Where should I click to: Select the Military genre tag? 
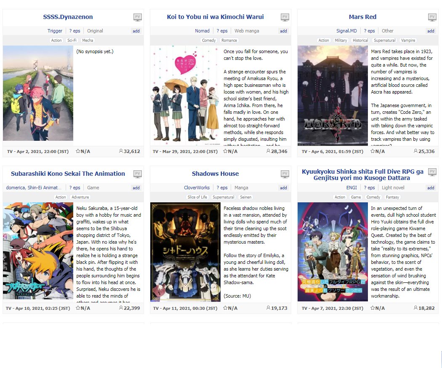click(341, 40)
